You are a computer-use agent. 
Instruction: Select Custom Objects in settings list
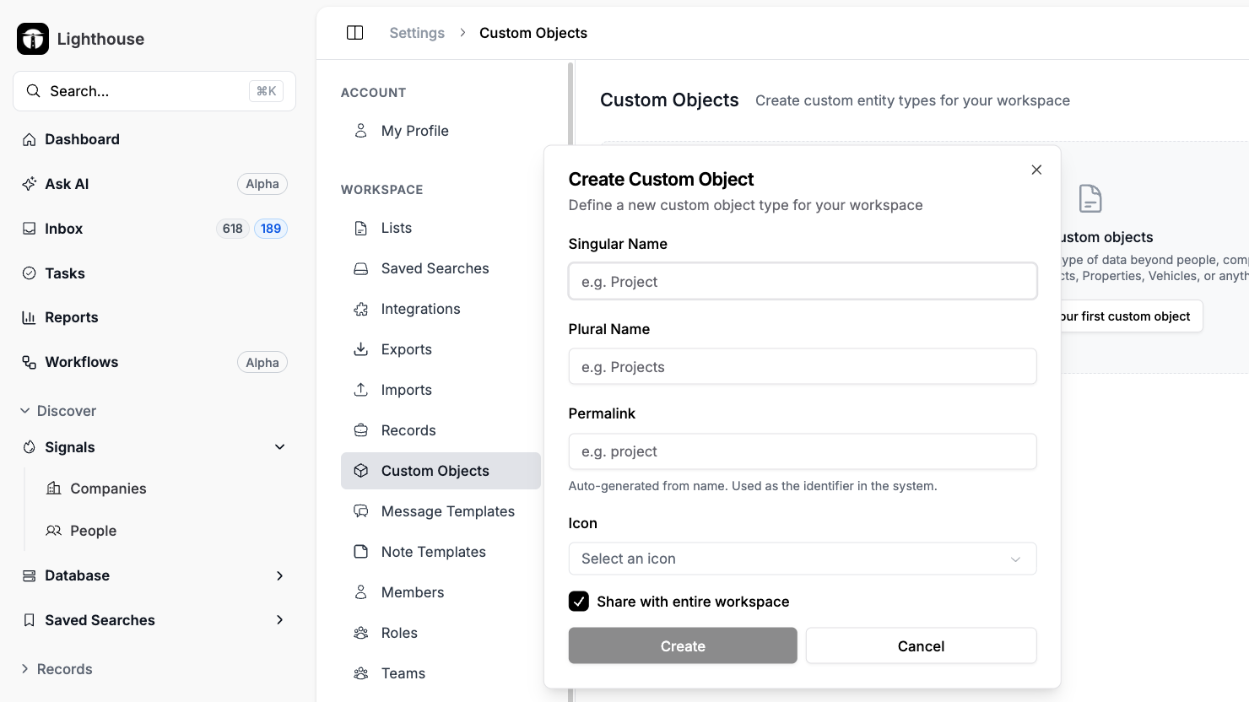(441, 471)
